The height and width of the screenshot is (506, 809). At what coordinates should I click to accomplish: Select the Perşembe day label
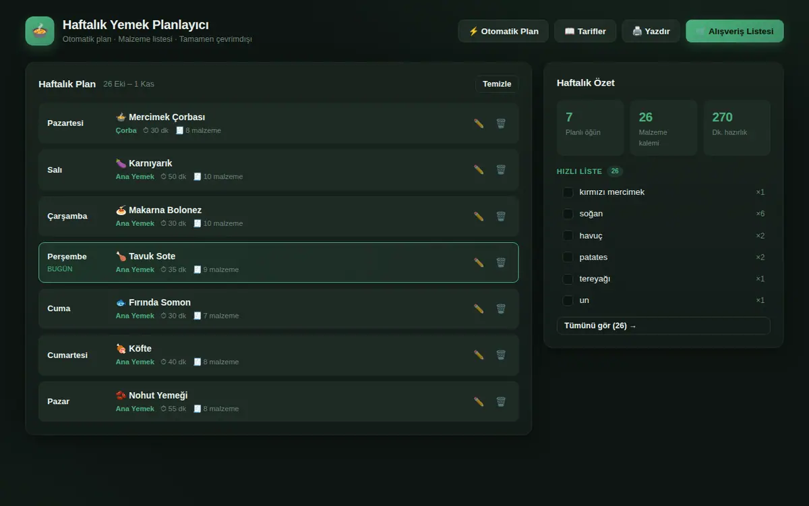tap(67, 256)
